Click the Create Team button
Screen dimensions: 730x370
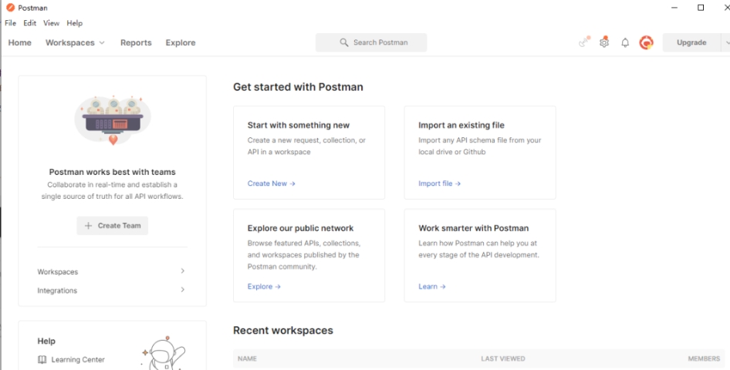click(x=112, y=226)
